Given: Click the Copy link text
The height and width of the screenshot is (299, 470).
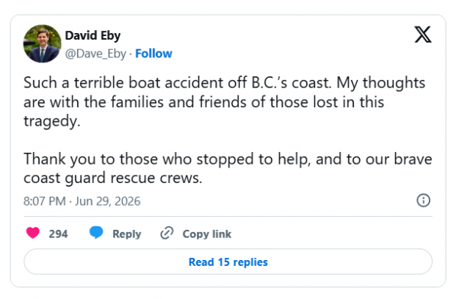Looking at the screenshot, I should (x=207, y=234).
